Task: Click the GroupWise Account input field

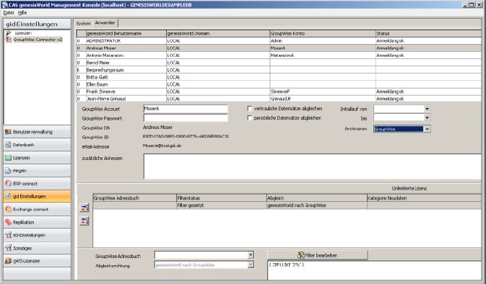Action: click(x=186, y=109)
